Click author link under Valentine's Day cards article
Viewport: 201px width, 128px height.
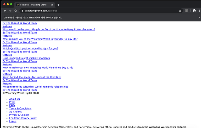point(20,71)
